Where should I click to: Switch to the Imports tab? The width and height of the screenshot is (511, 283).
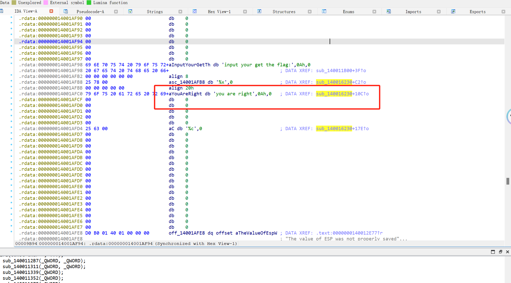413,12
